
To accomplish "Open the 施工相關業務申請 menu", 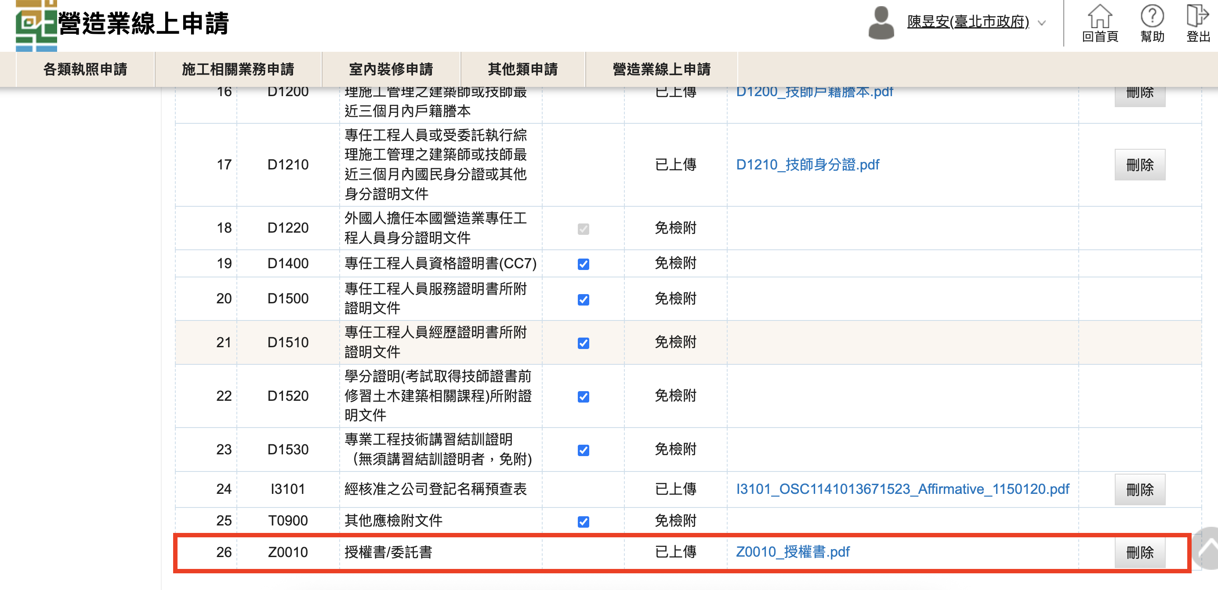I will tap(238, 69).
